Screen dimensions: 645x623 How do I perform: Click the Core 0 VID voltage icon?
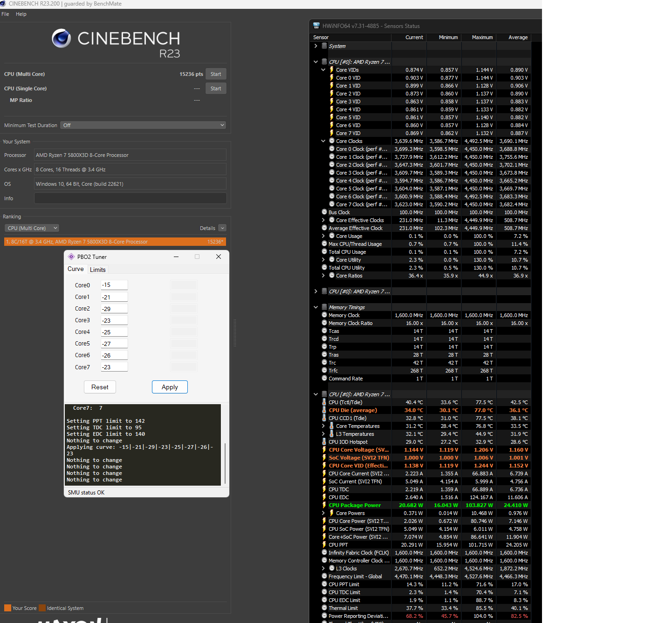[332, 78]
